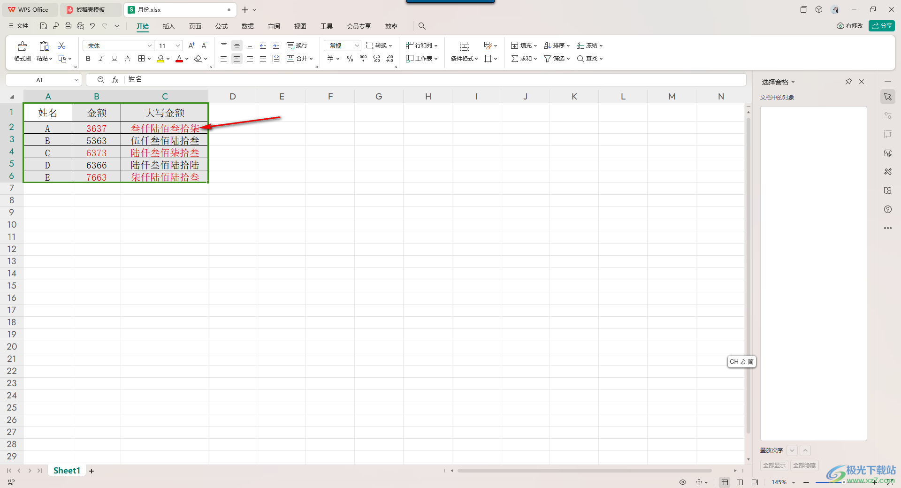The image size is (901, 488).
Task: Click distributed alignment icon
Action: 276,59
